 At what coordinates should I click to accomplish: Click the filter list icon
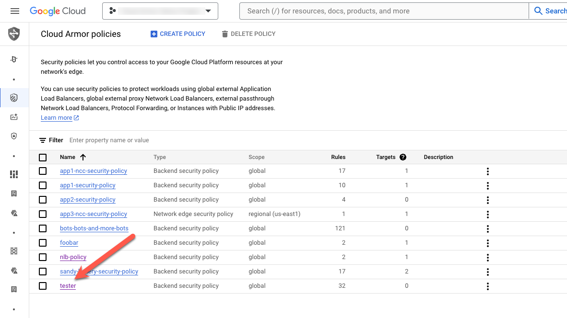pos(43,140)
